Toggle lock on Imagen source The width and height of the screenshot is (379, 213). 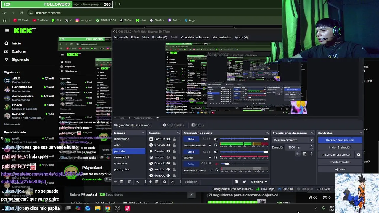[x=174, y=157]
